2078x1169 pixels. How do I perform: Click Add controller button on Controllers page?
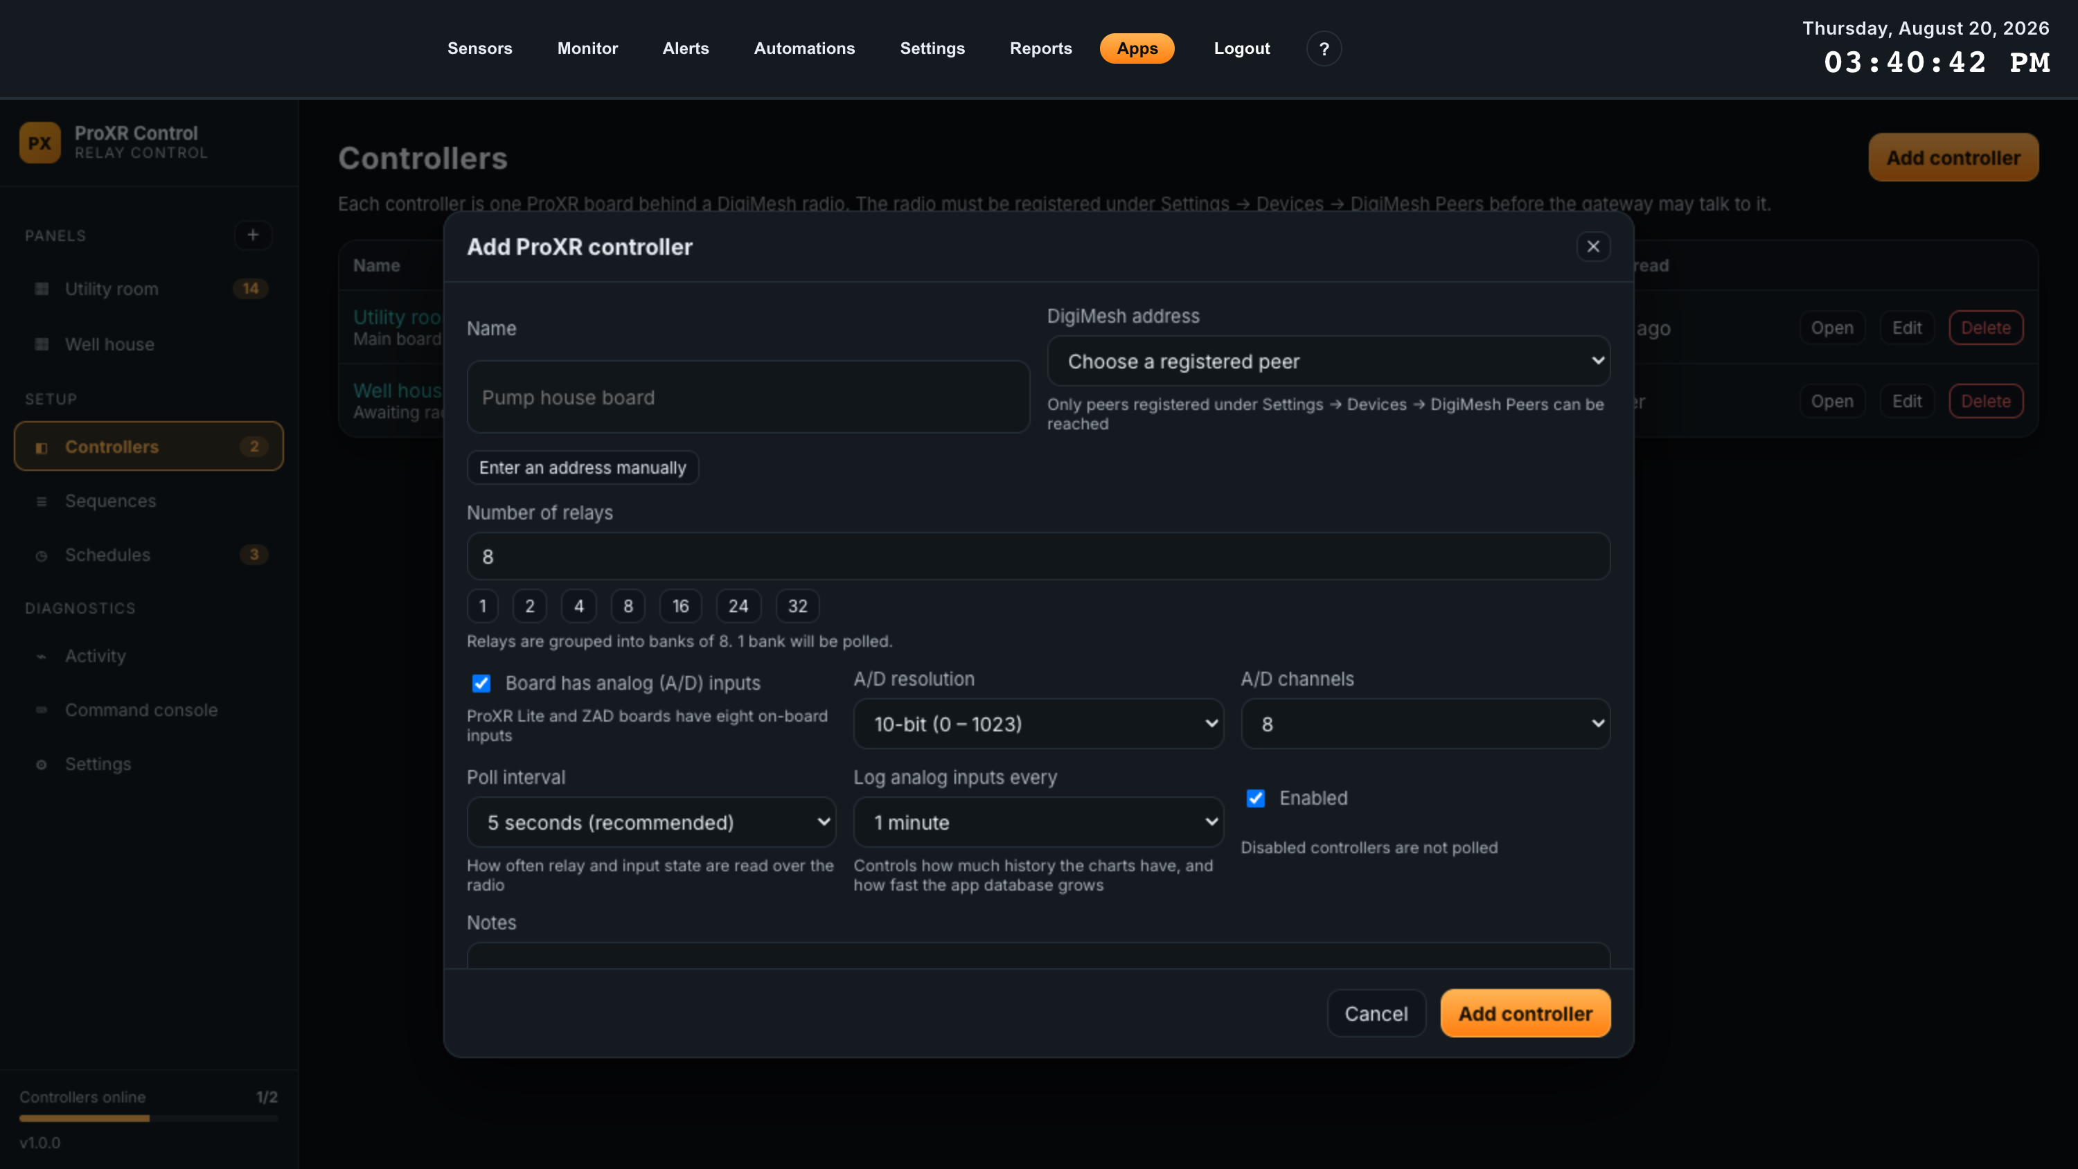[1953, 157]
